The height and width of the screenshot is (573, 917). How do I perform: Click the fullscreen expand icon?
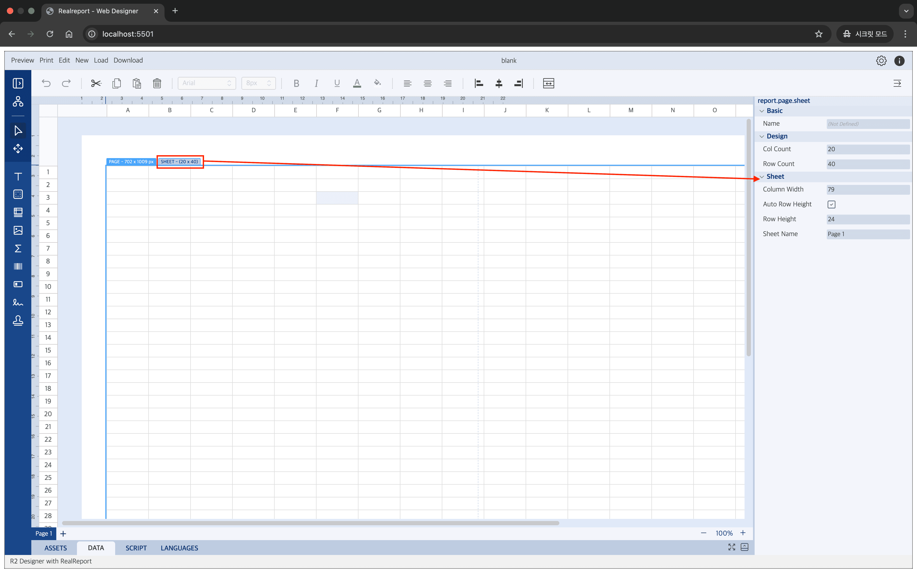732,547
